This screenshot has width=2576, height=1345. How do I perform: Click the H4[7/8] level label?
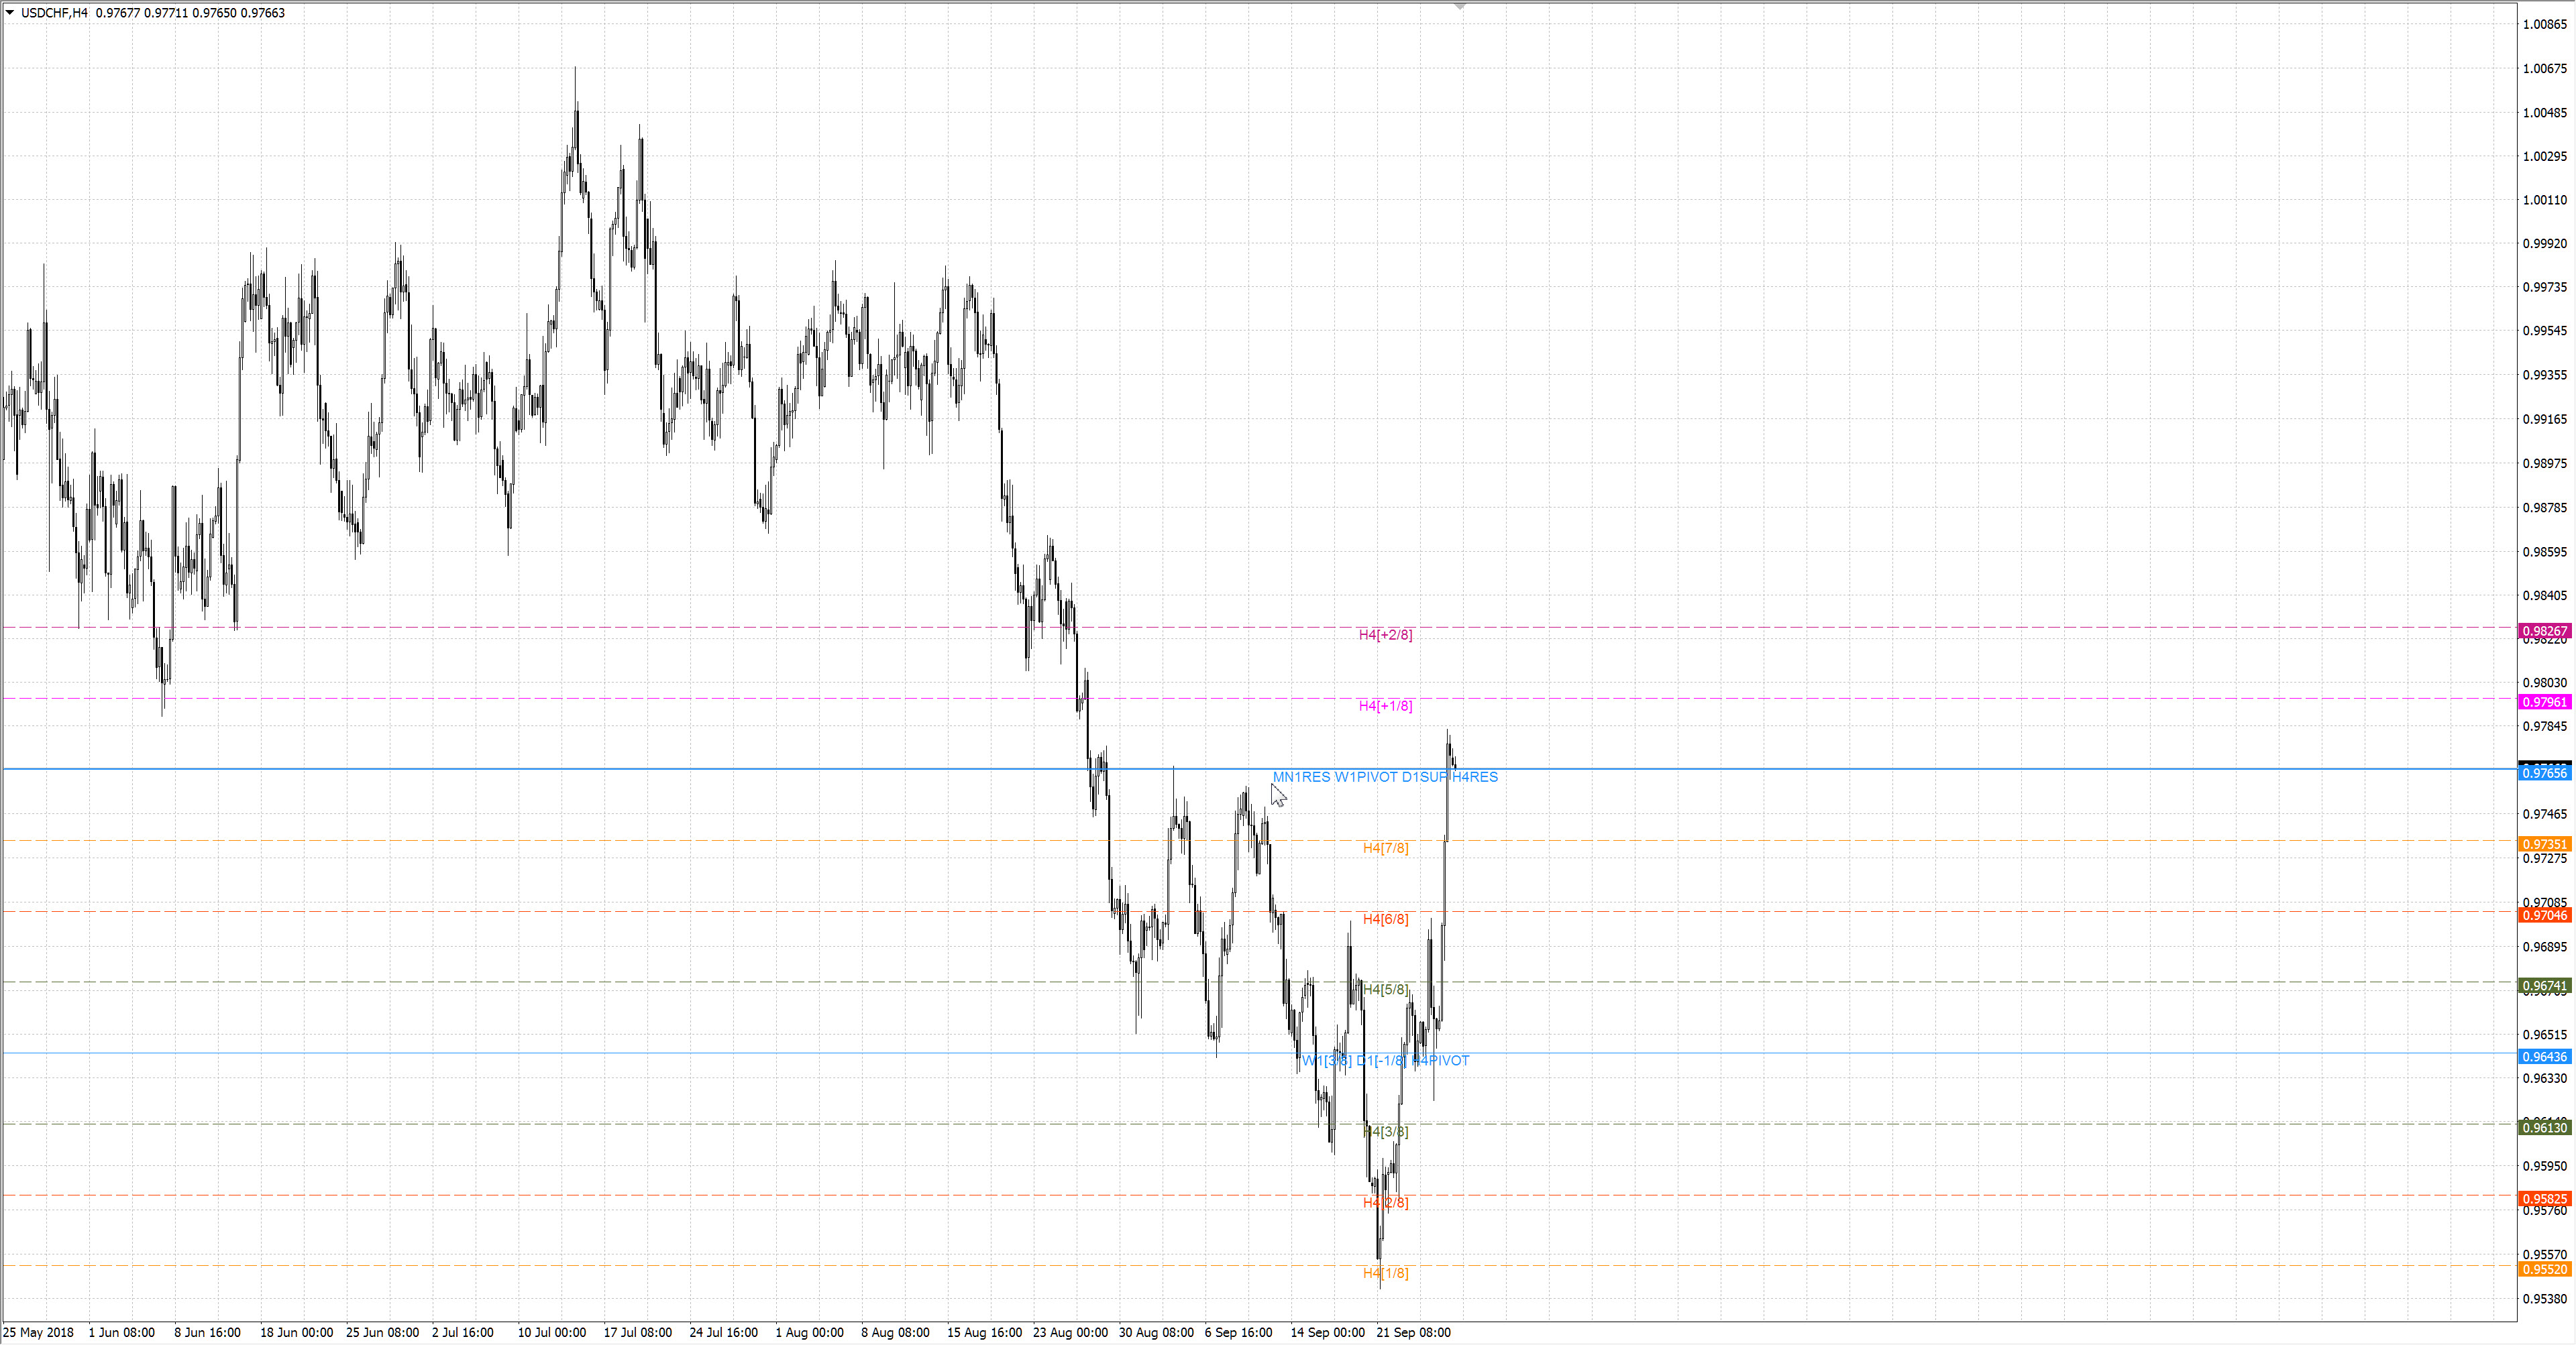[1385, 848]
